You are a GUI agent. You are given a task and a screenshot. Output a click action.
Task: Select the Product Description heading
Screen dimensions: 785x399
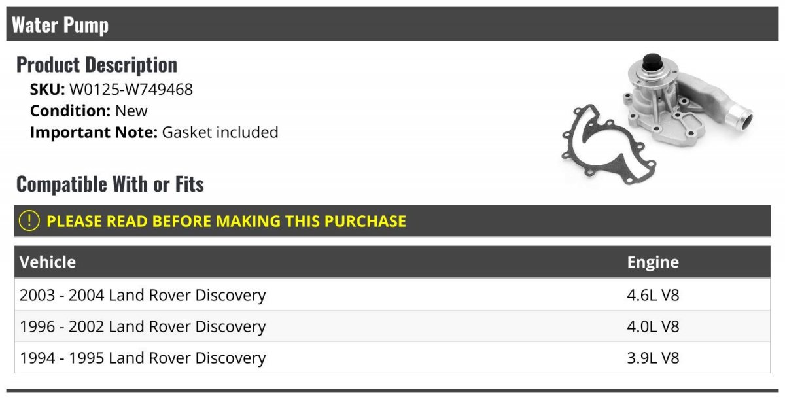point(97,65)
